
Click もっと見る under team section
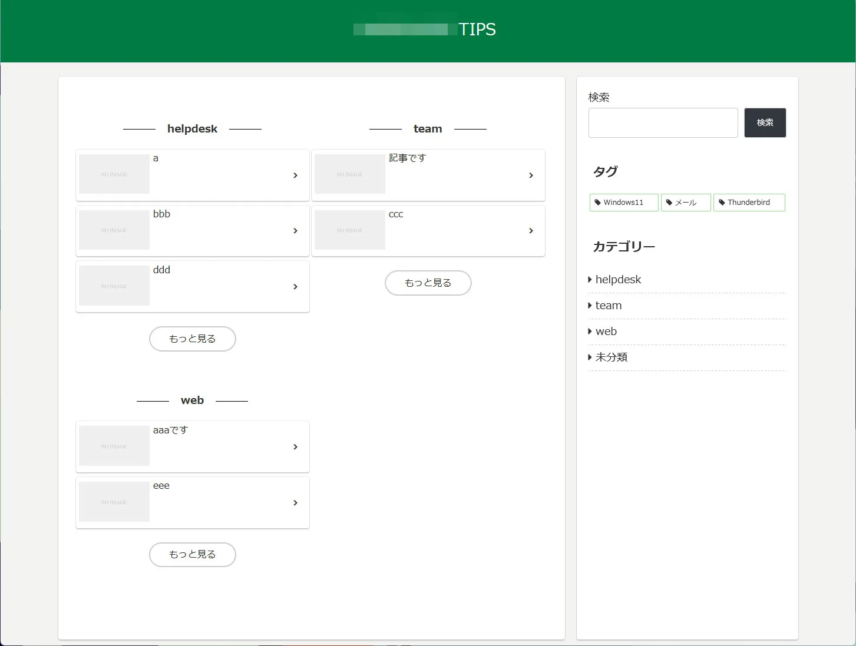428,283
